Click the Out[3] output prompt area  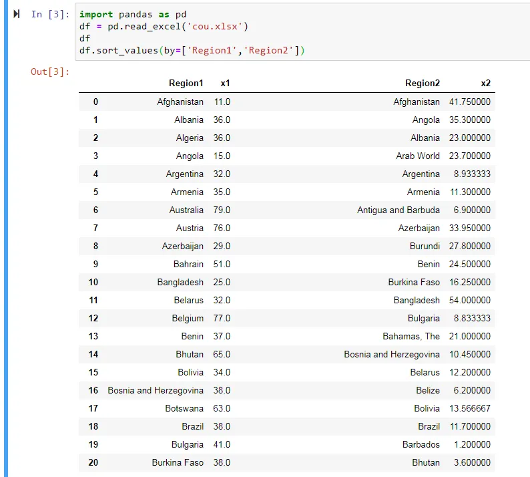[x=50, y=71]
